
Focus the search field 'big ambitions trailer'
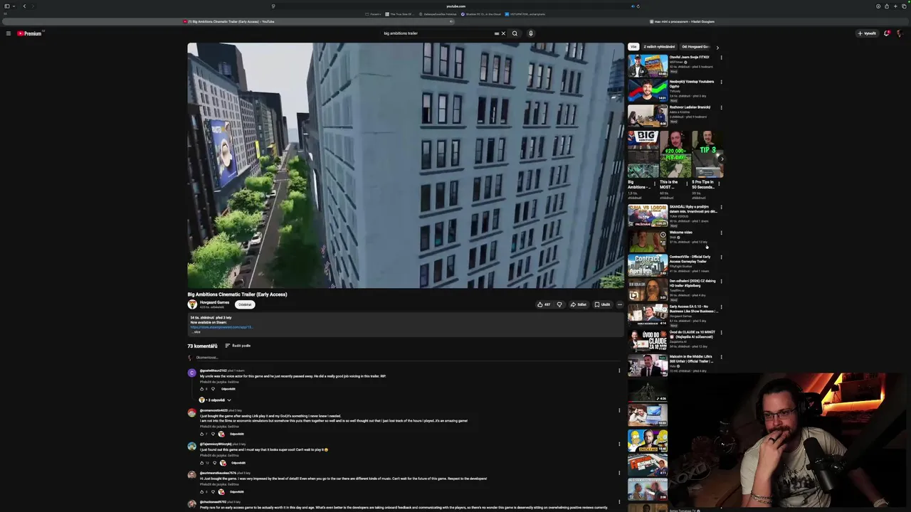(438, 33)
